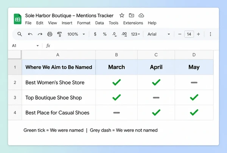The image size is (227, 153).
Task: Select row 4 header
Action: 15,112
